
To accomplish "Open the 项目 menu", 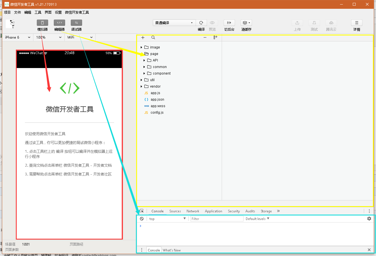I will [7, 12].
